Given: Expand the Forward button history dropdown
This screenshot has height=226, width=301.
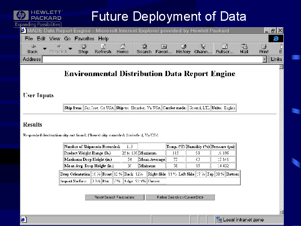Looking at the screenshot, I should pos(70,49).
